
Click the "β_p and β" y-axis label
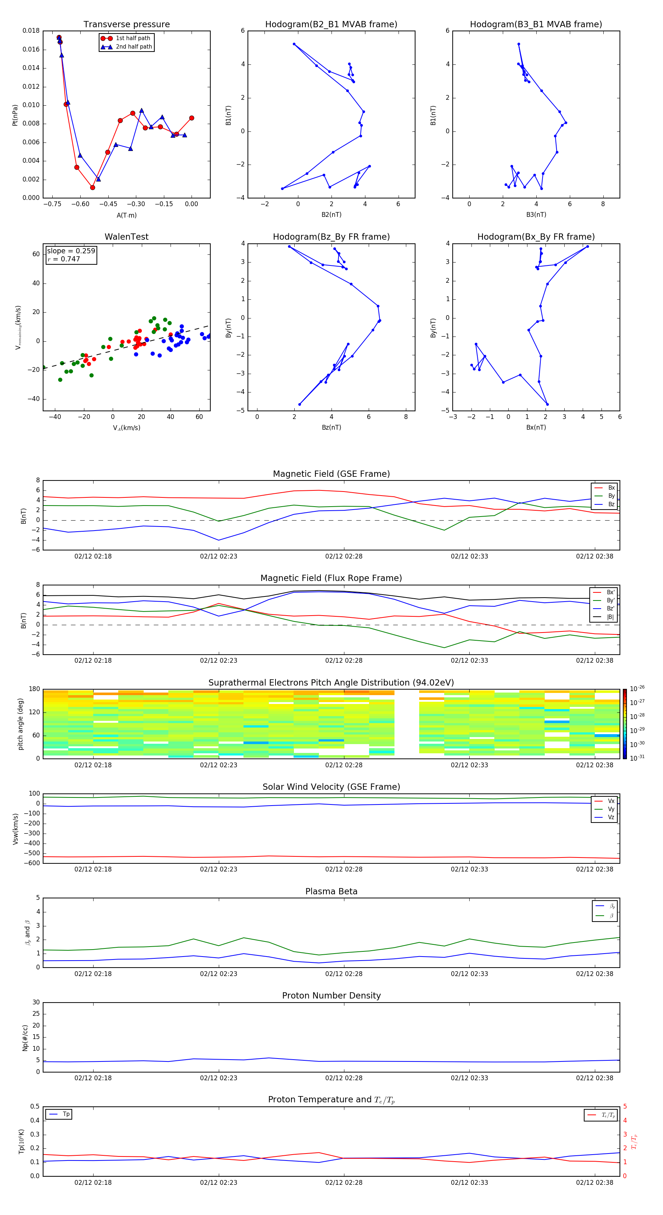(x=27, y=933)
